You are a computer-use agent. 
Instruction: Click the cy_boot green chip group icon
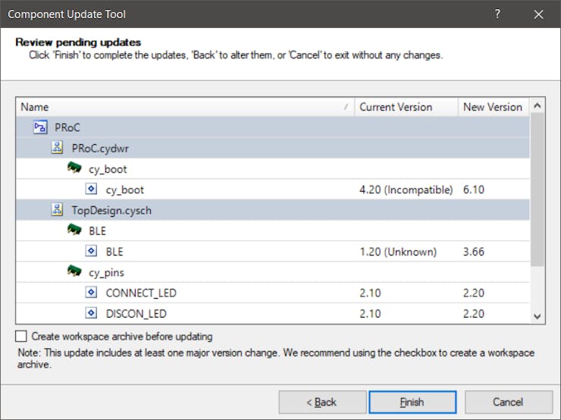point(74,169)
